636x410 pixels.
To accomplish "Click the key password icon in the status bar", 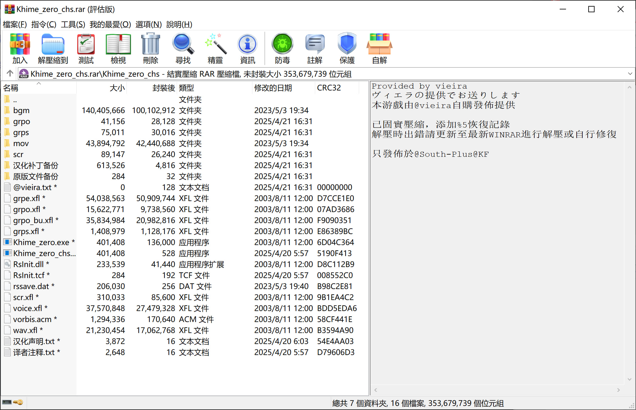I will 19,402.
